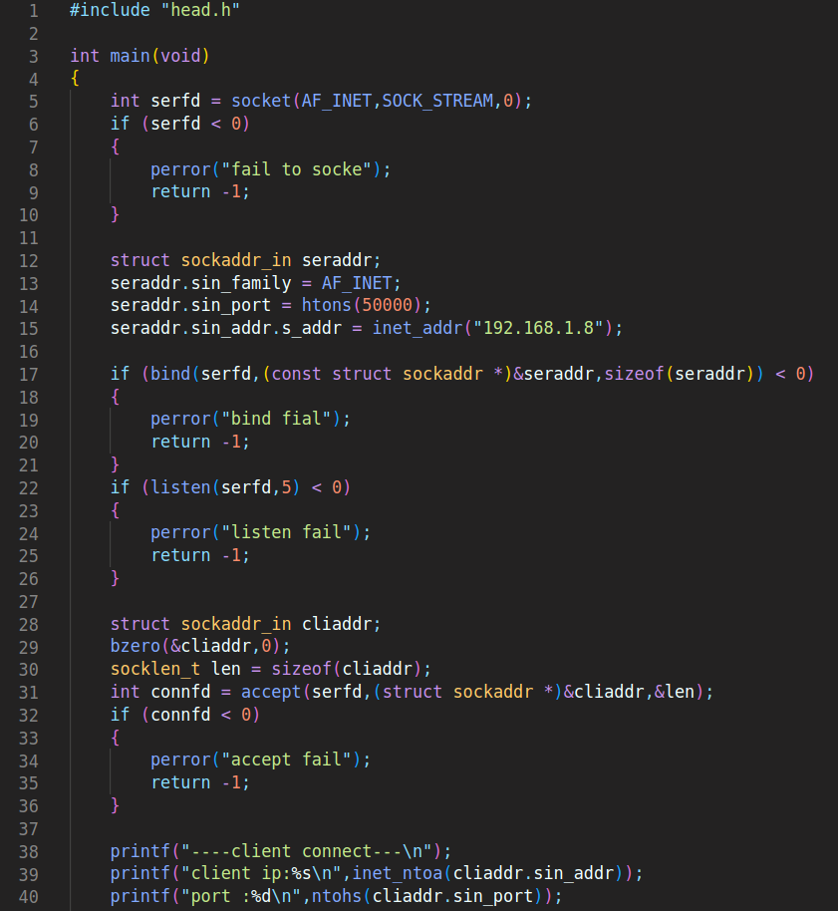Click the inet_ntoa function call

click(398, 873)
